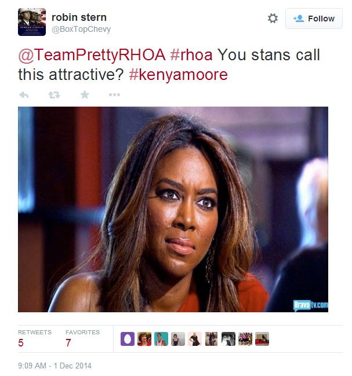The height and width of the screenshot is (376, 352).
Task: Enlarge the attached Bravo TV screenshot
Action: pos(173,209)
